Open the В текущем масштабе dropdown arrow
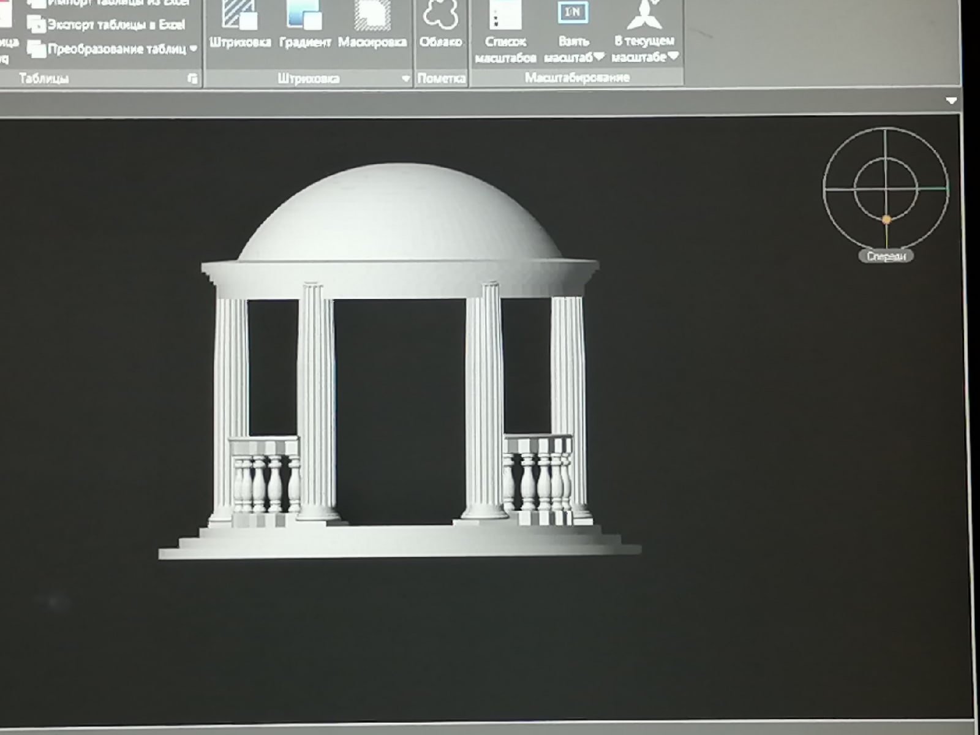980x735 pixels. (673, 56)
